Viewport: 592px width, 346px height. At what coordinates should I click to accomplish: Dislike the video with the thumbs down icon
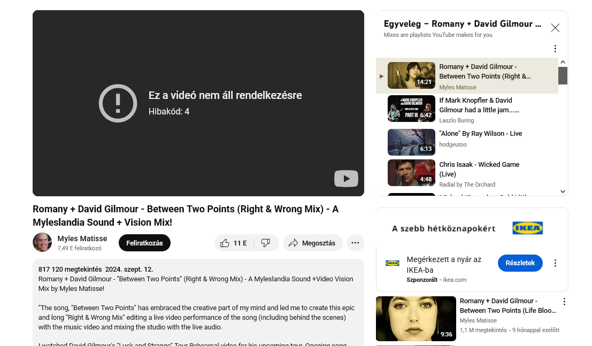266,243
